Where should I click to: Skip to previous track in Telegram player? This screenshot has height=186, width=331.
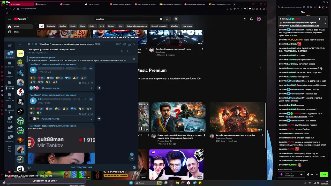coord(29,44)
